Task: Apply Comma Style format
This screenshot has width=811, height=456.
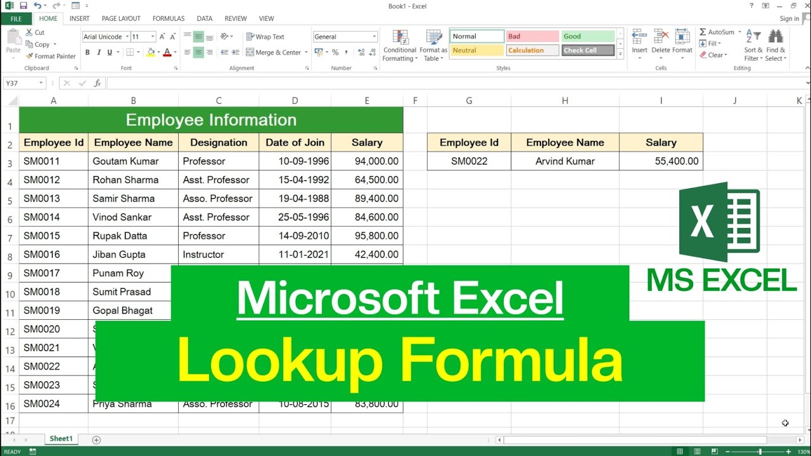Action: pos(347,53)
